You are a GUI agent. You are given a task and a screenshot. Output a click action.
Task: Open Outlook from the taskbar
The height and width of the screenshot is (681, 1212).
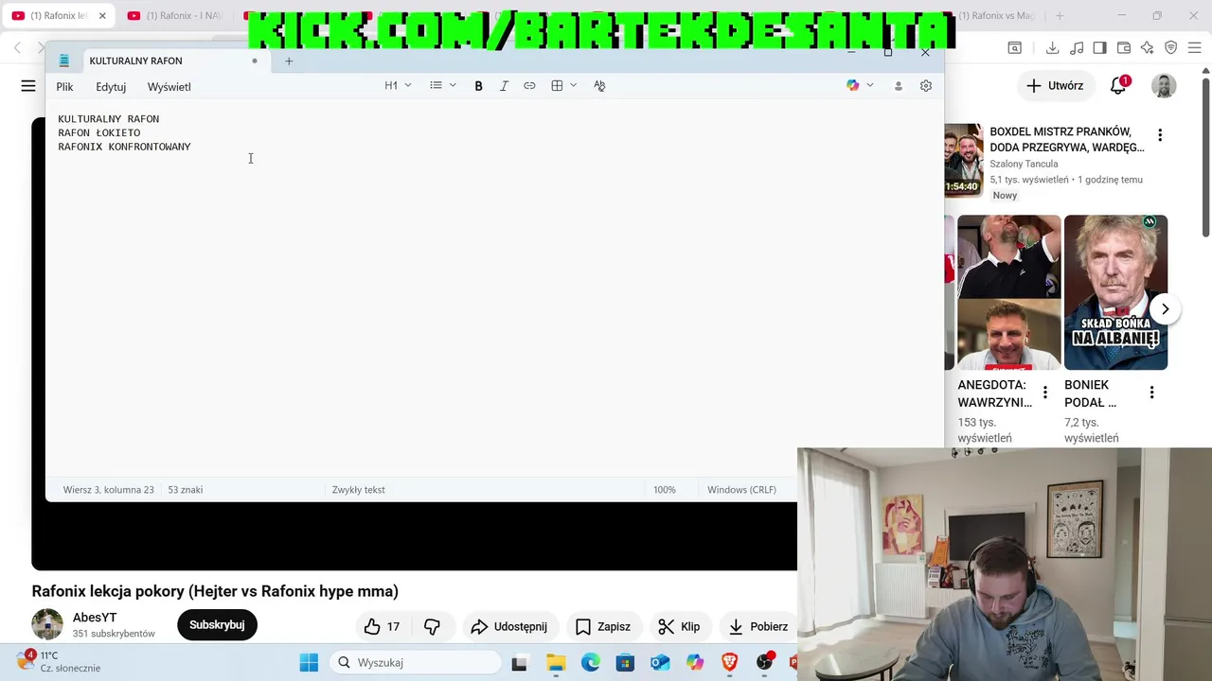[x=660, y=663]
